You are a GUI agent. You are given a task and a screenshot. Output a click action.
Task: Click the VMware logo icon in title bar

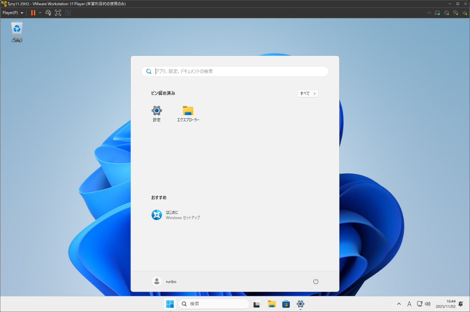(x=4, y=4)
